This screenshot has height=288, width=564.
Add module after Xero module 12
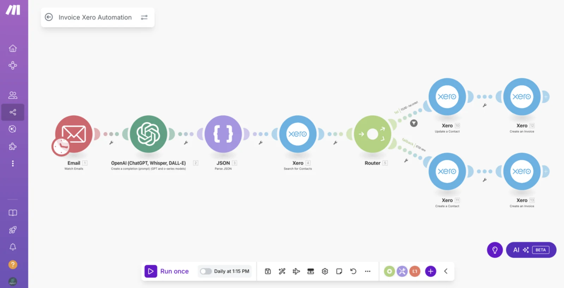coord(546,97)
